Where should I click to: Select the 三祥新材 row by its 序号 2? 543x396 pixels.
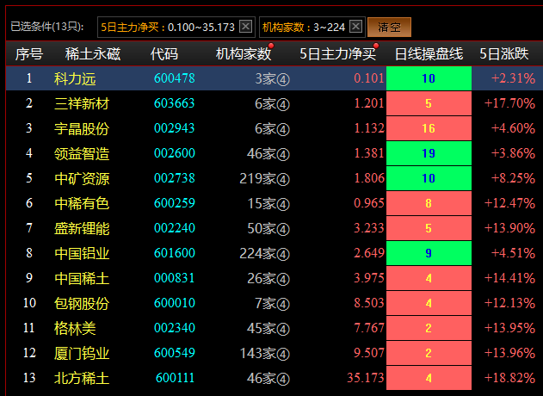[28, 104]
